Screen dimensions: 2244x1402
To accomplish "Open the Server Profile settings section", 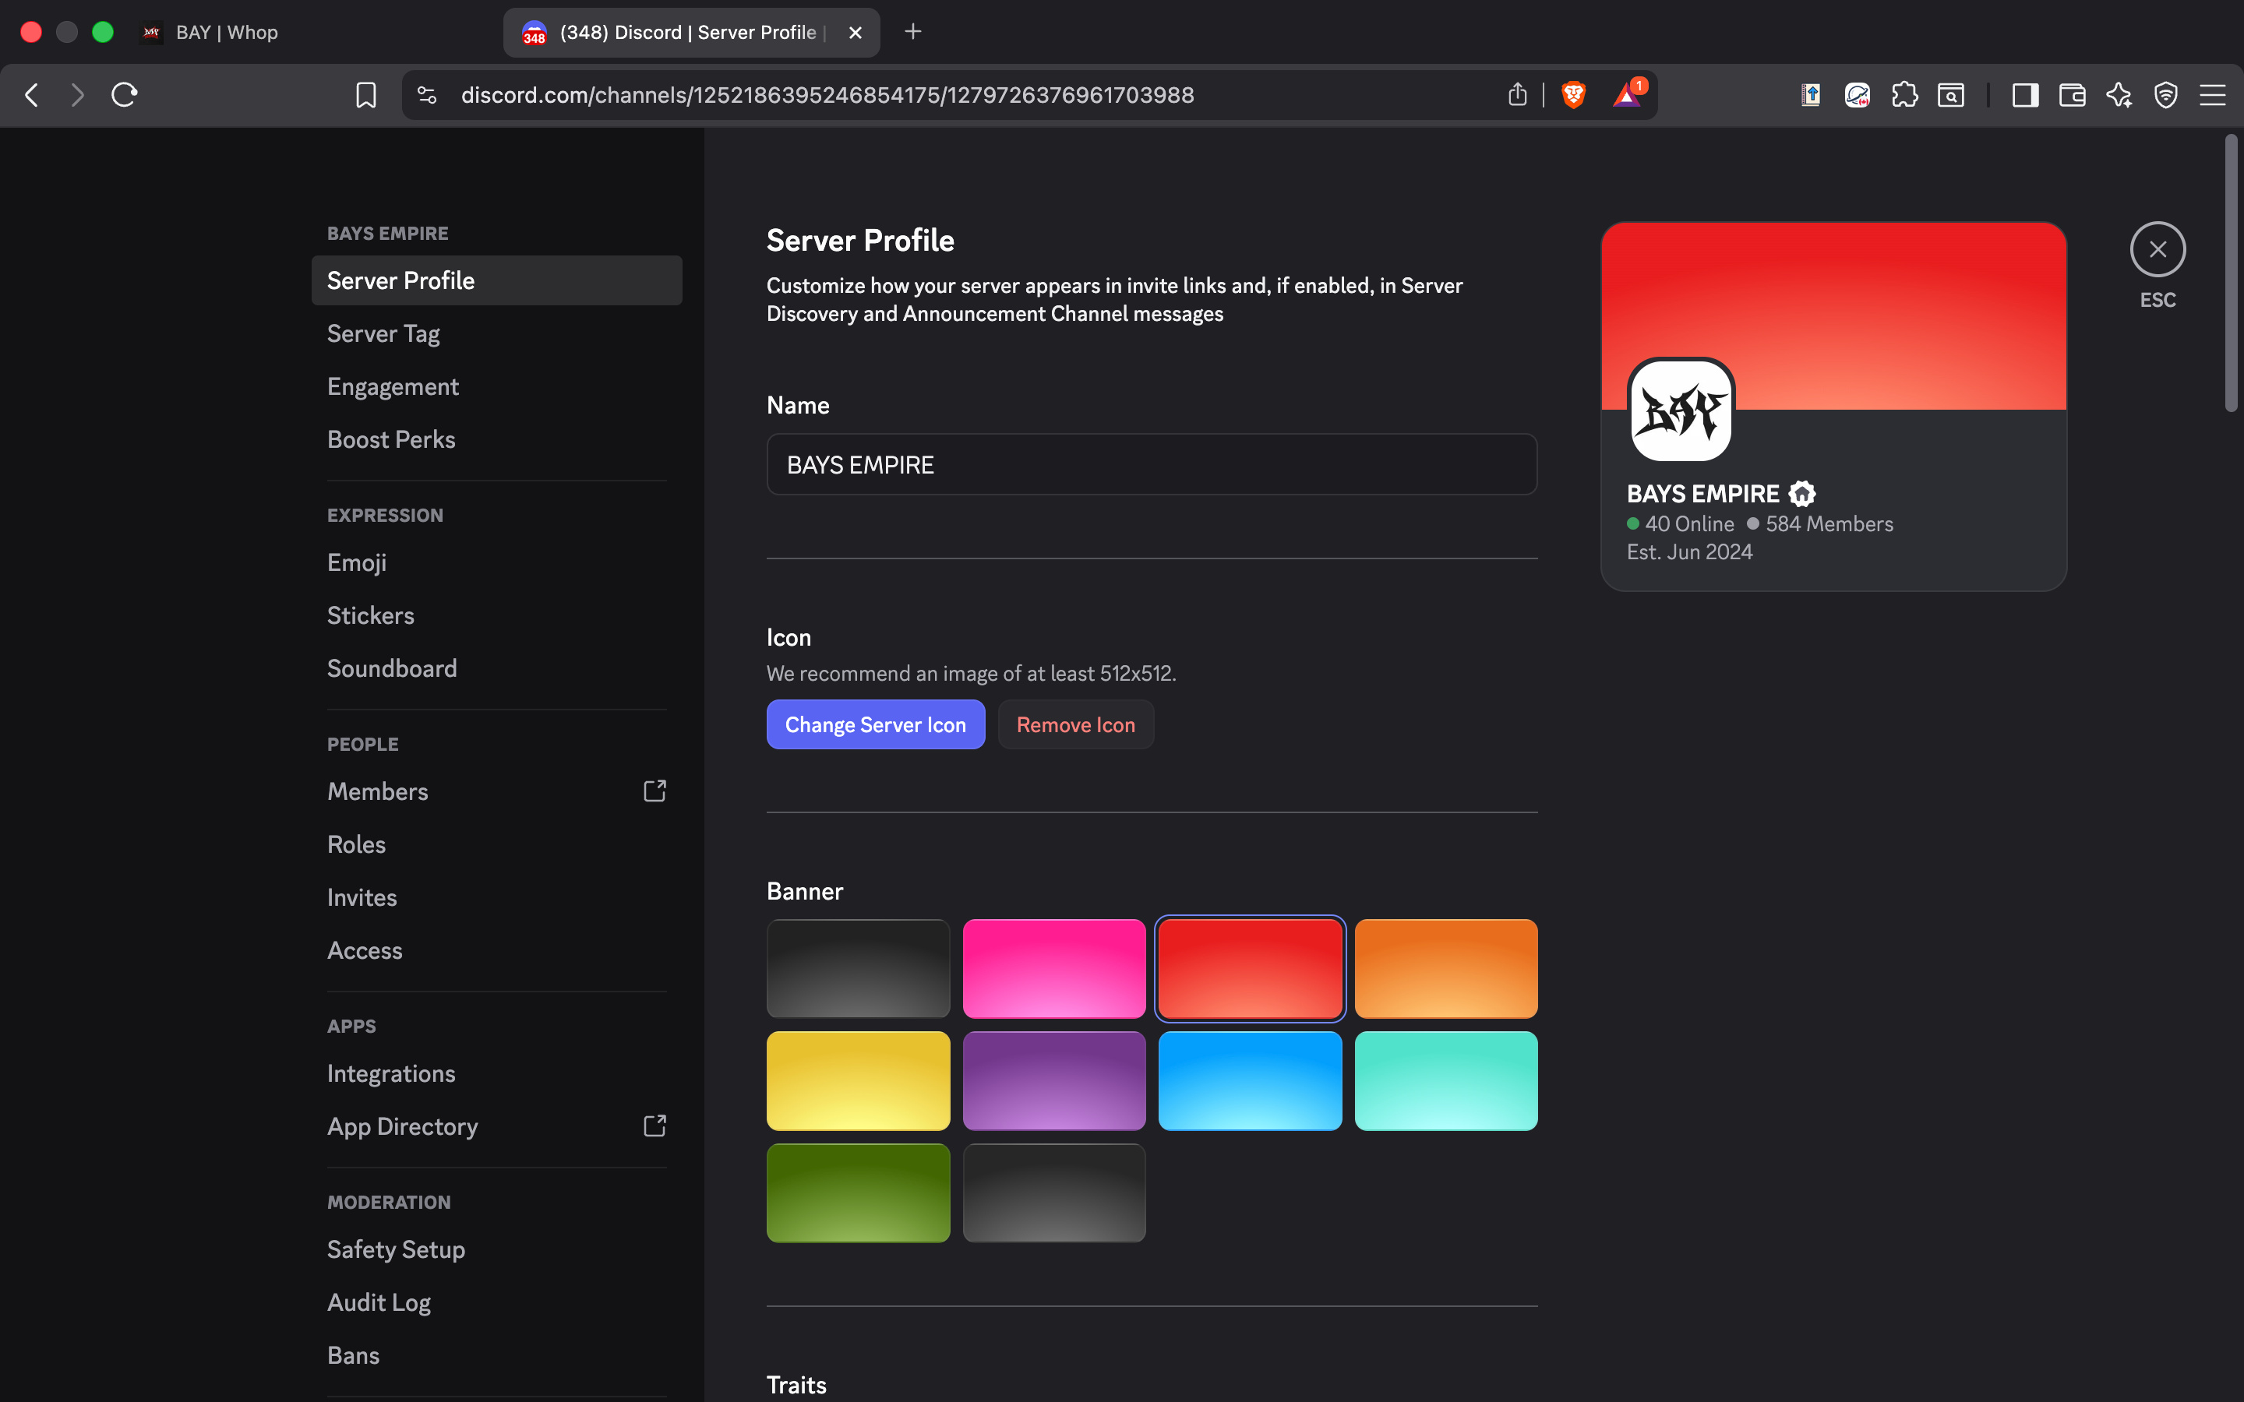I will [x=497, y=280].
